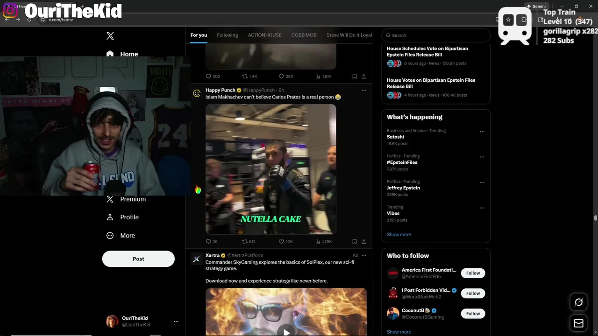Click the browser address bar x.com/home
This screenshot has width=598, height=336.
click(61, 20)
